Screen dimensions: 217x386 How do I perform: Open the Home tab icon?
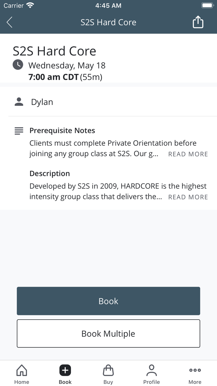click(x=21, y=370)
